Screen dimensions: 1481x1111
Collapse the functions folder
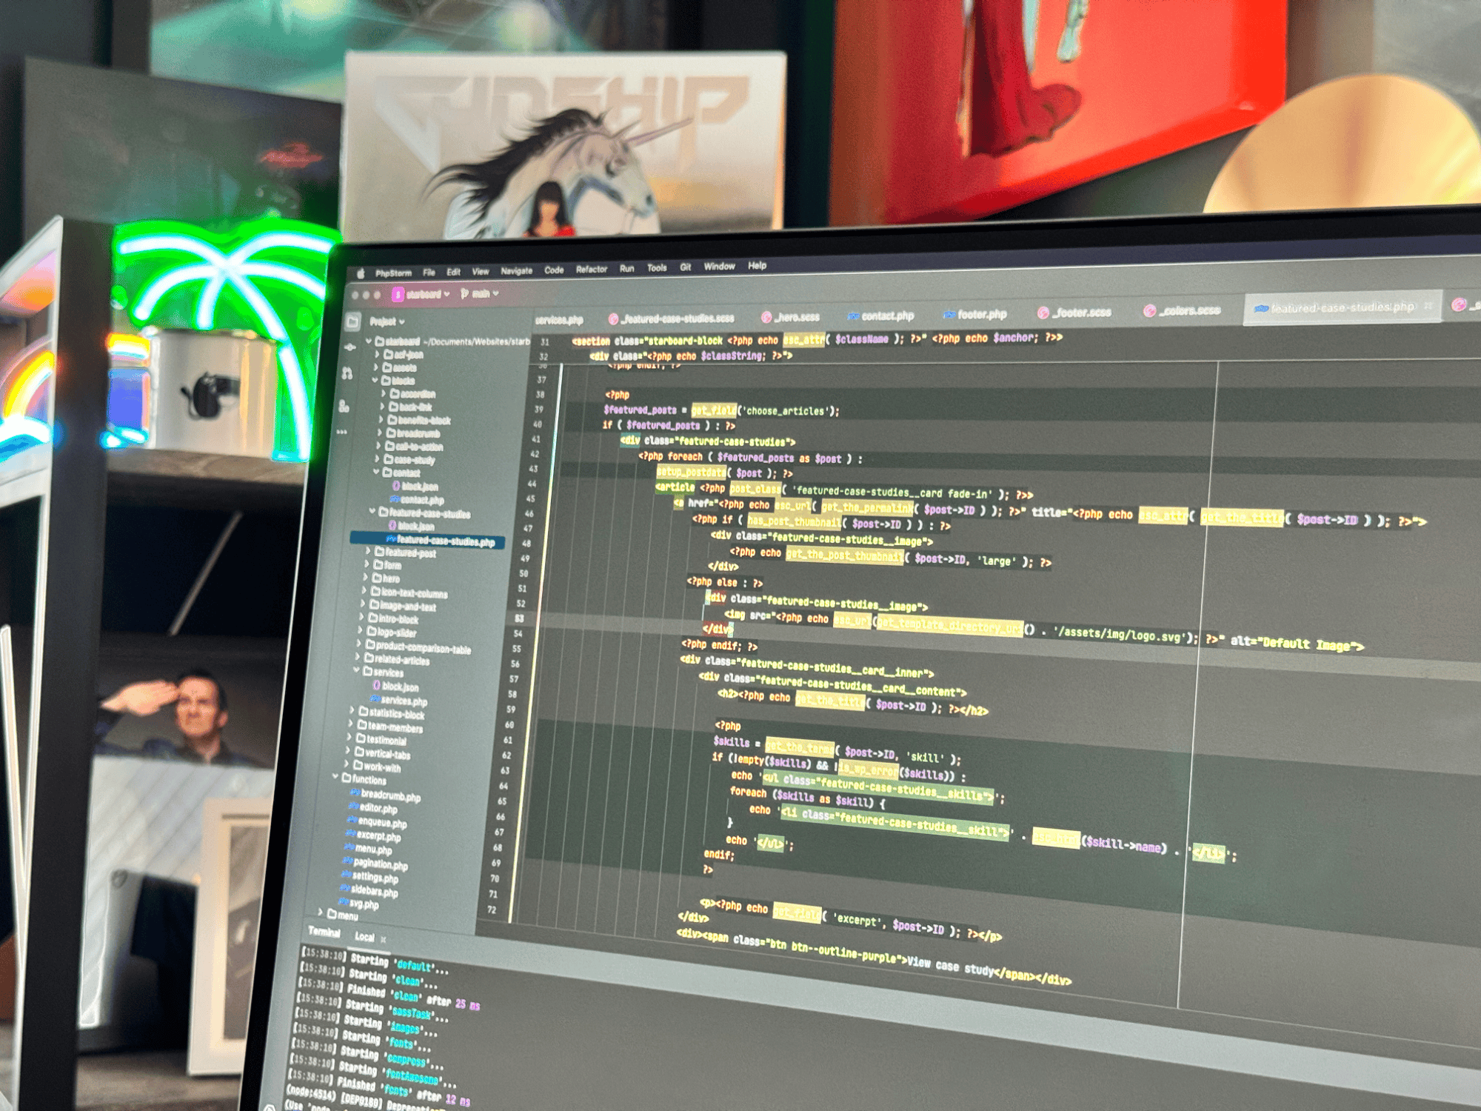[335, 778]
